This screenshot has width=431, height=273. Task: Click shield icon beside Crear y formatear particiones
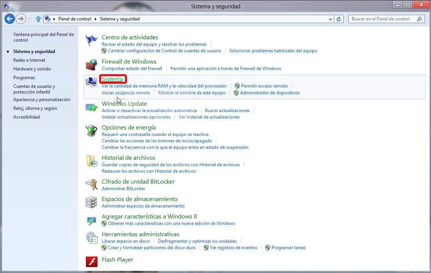click(104, 248)
